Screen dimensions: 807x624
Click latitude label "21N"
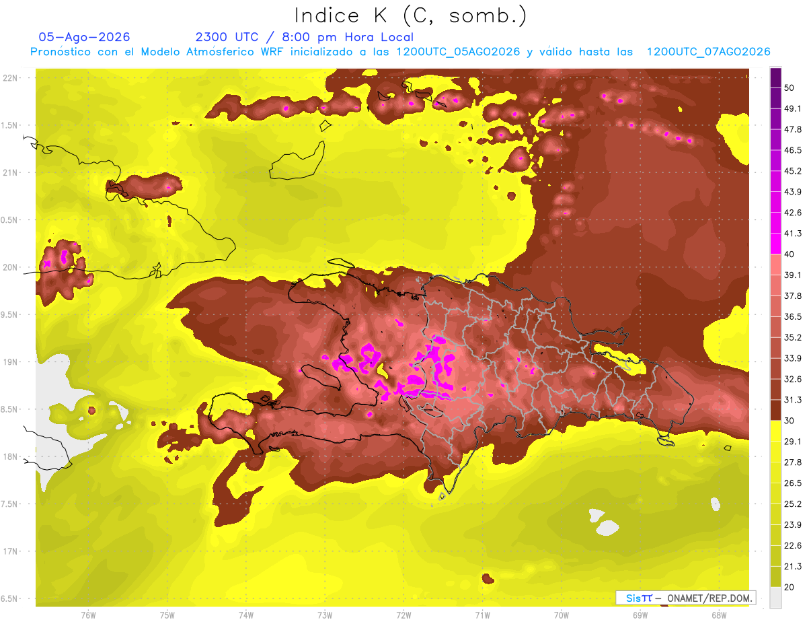click(11, 172)
